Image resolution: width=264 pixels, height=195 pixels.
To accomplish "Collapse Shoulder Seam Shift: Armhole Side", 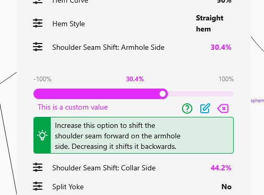I will pos(132,47).
